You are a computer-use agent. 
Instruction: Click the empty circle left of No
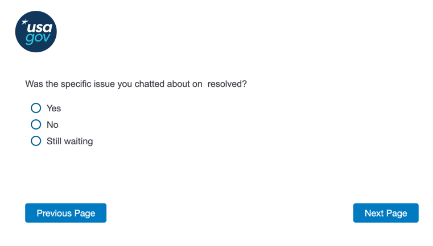pos(36,124)
